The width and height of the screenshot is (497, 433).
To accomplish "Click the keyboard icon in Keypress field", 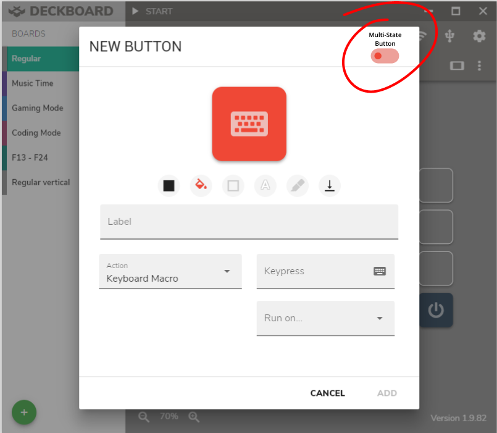I will point(379,271).
